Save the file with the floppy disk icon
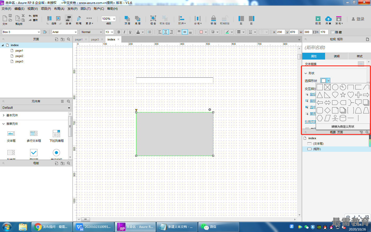This screenshot has height=232, width=371. 10,16
